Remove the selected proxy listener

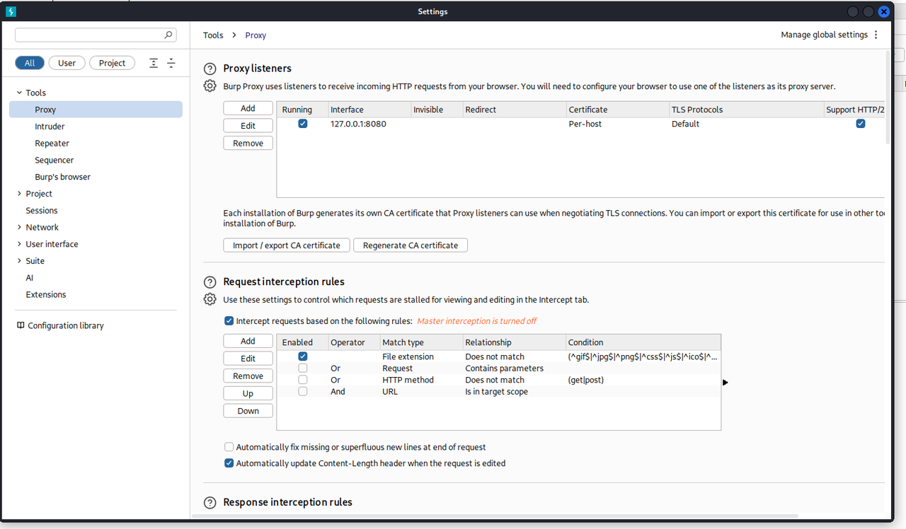[248, 143]
